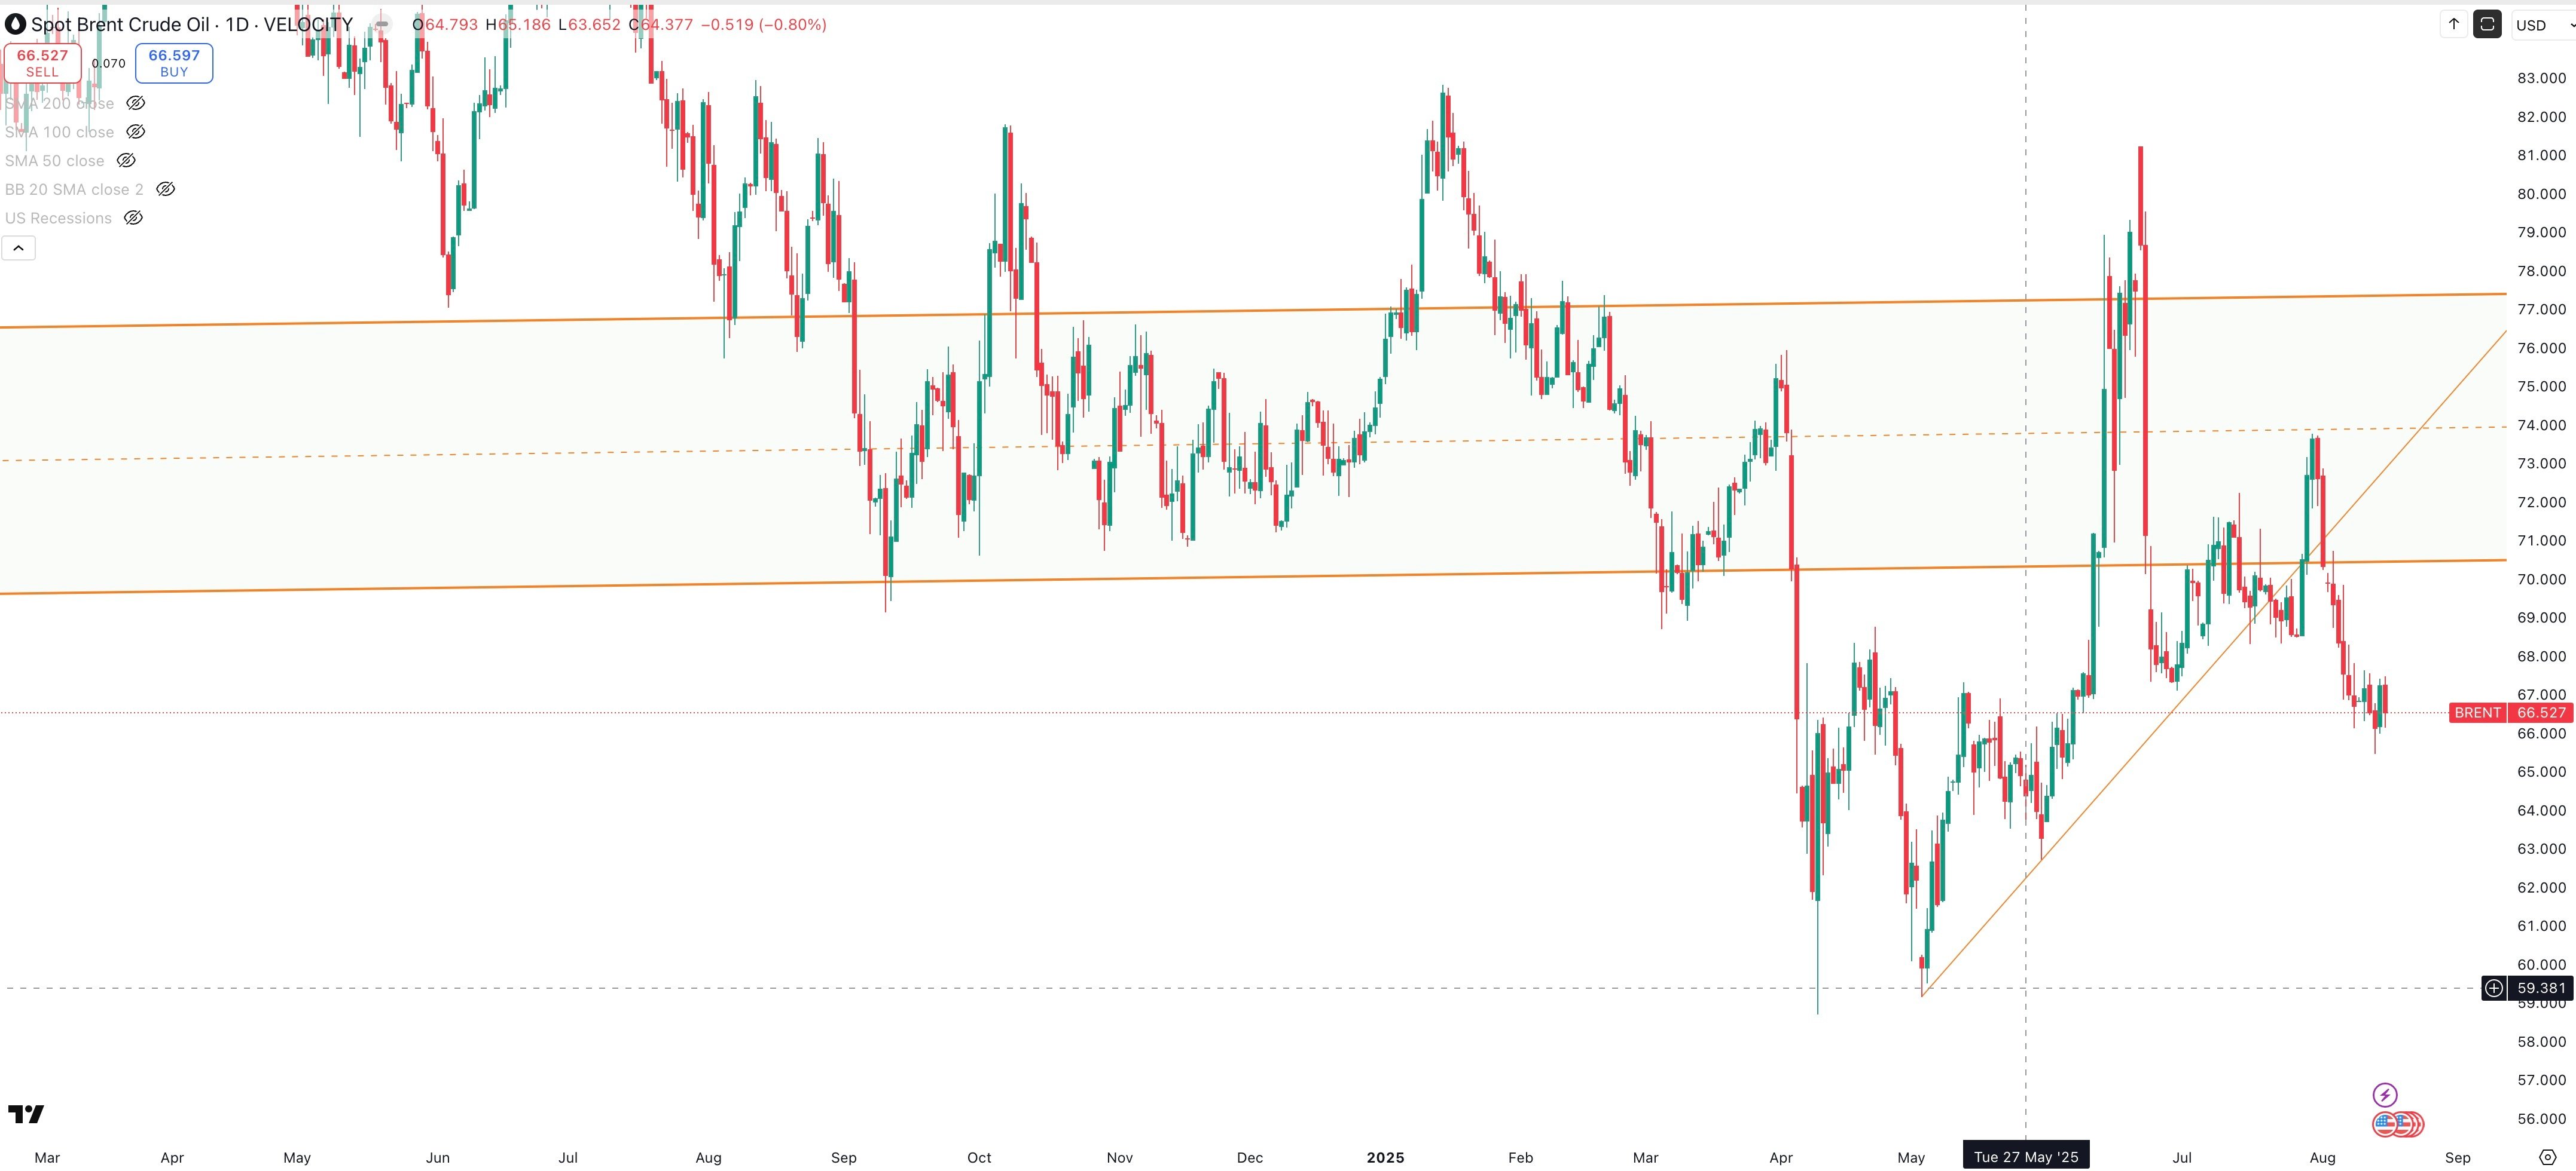Open the US flag economic event marker
The image size is (2576, 1171).
tap(2386, 1125)
